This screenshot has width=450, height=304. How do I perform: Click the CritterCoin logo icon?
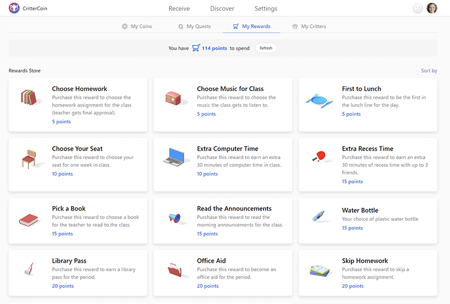pyautogui.click(x=14, y=8)
